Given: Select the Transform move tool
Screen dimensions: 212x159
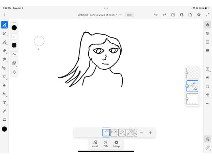Looking at the screenshot, I should [4, 68].
